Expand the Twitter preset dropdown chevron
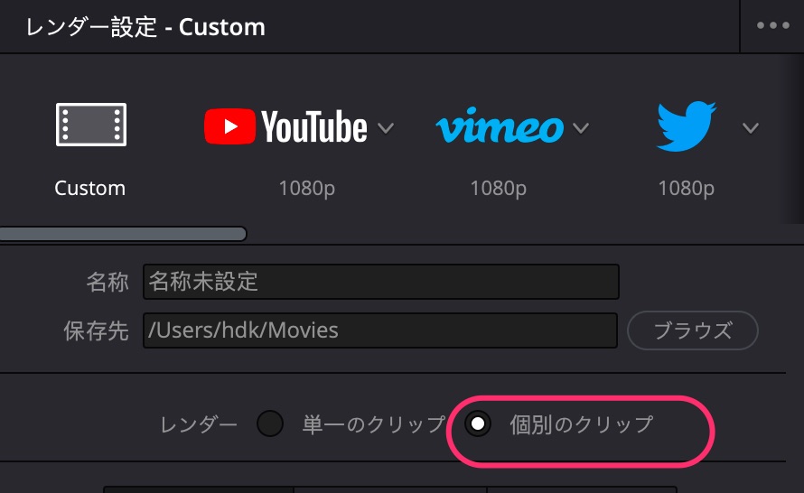 coord(750,127)
